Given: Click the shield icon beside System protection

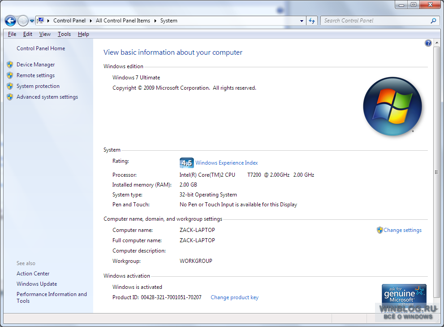Looking at the screenshot, I should point(10,86).
